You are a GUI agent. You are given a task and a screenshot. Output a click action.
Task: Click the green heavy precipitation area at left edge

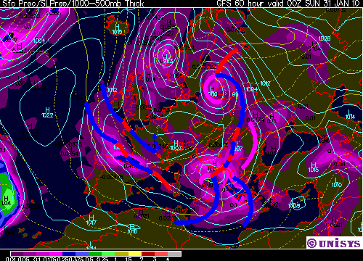[7, 194]
